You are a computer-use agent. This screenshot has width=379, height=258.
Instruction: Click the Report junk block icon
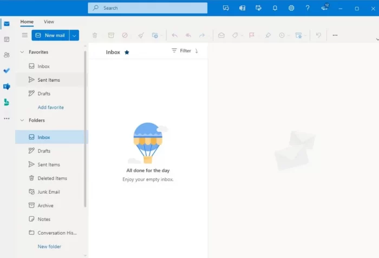point(125,35)
